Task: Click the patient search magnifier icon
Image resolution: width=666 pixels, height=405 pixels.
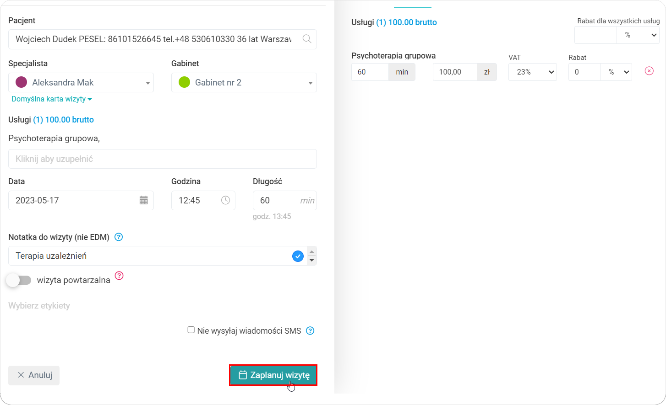Action: pyautogui.click(x=307, y=39)
